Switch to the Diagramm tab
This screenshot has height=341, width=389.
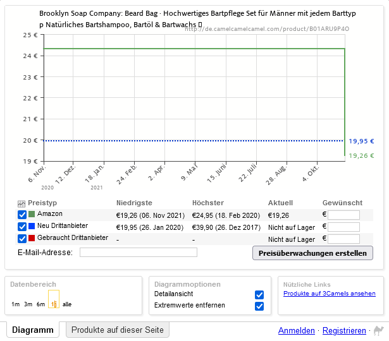click(32, 330)
